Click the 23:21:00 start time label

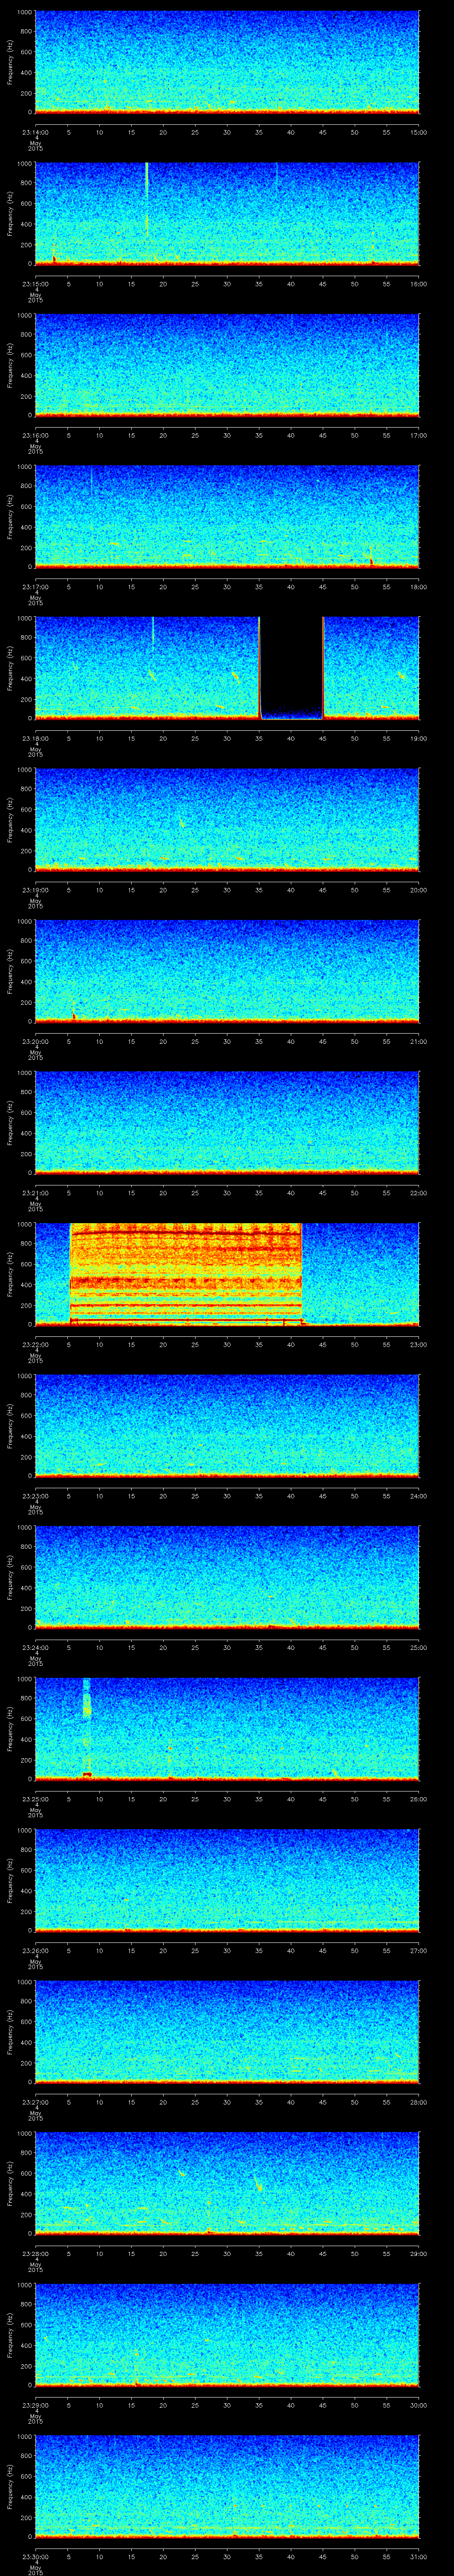[35, 1193]
